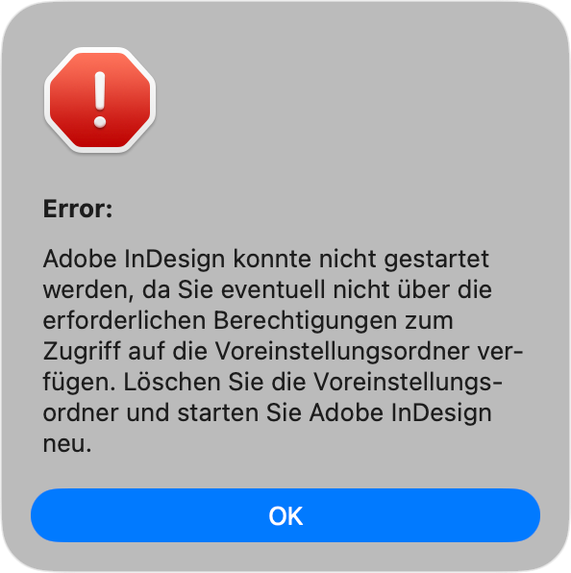The height and width of the screenshot is (573, 571).
Task: Click the word "starten" in the message
Action: click(x=218, y=413)
